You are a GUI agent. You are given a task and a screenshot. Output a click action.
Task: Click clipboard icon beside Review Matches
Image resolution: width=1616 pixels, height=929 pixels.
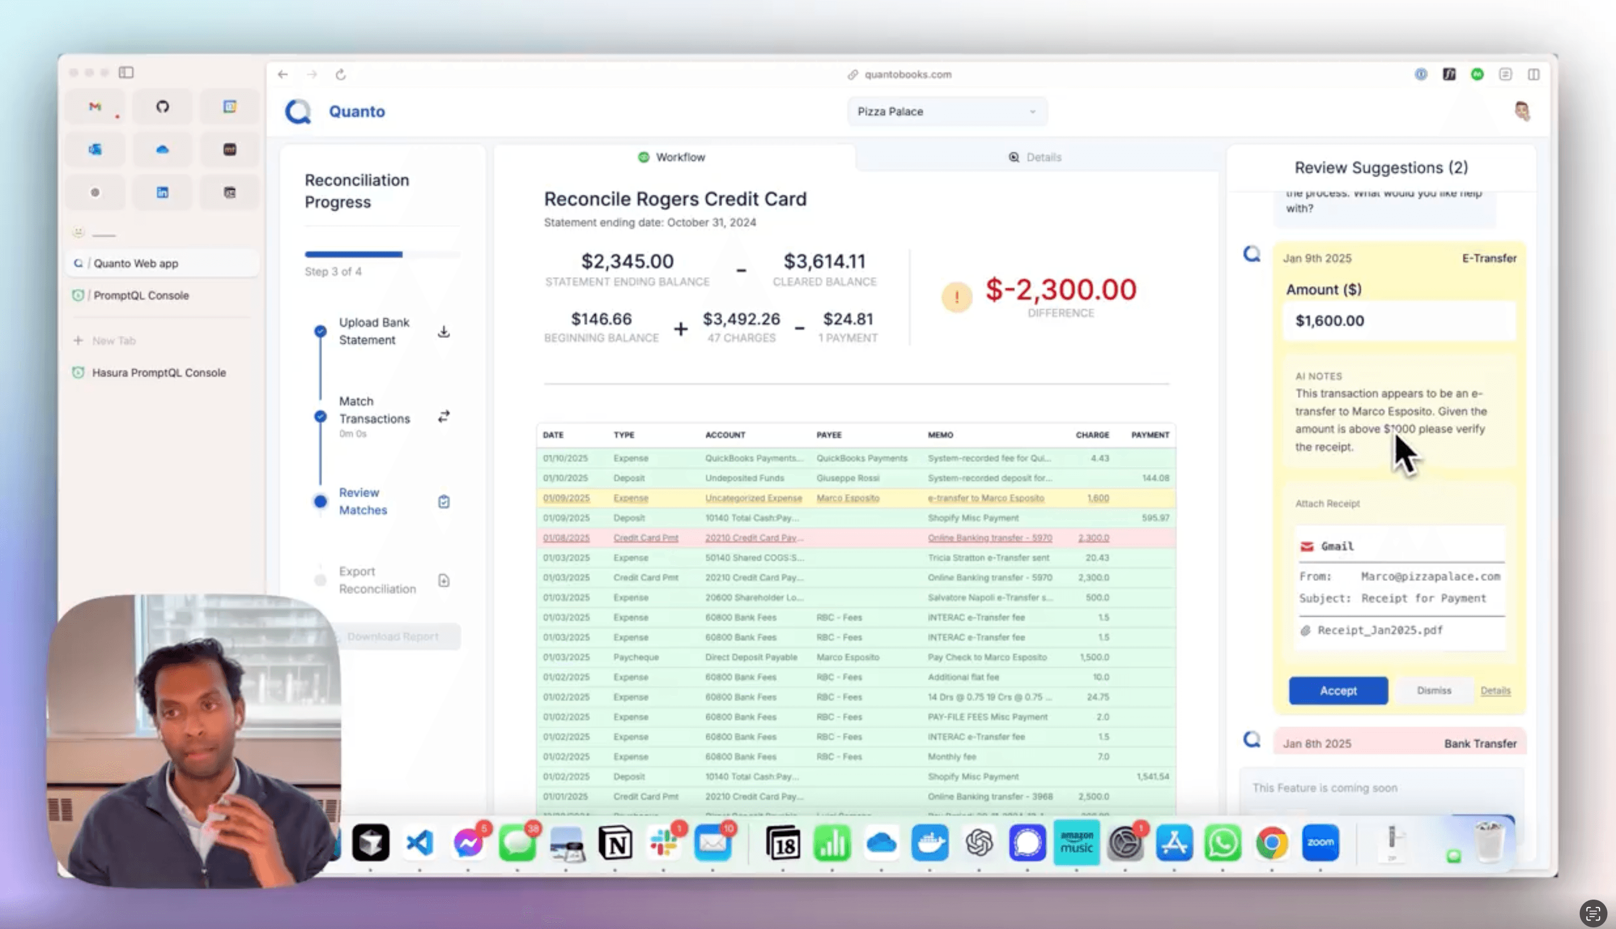point(444,502)
